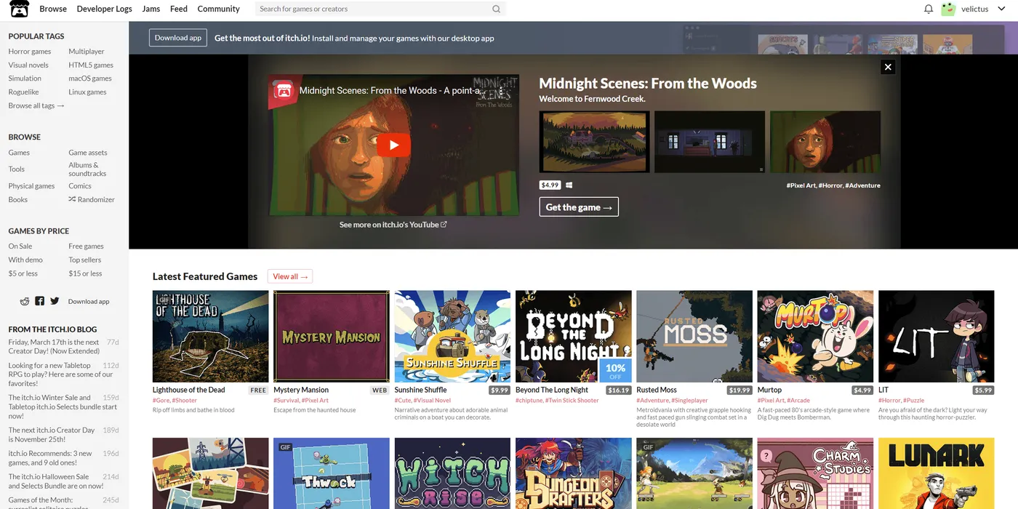This screenshot has height=509, width=1018.
Task: Click the #Pixel Art tag in banner
Action: [801, 185]
